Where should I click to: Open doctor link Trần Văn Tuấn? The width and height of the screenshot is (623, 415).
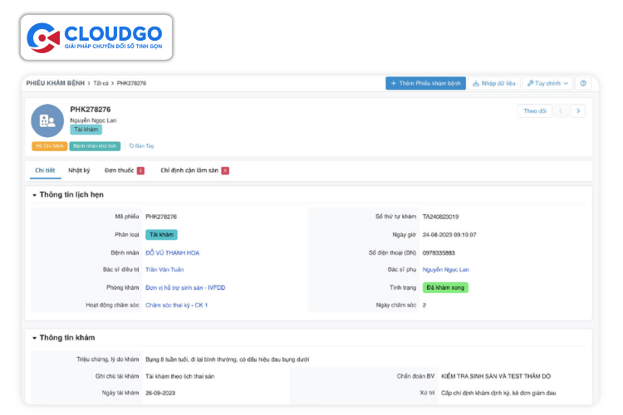tap(164, 270)
